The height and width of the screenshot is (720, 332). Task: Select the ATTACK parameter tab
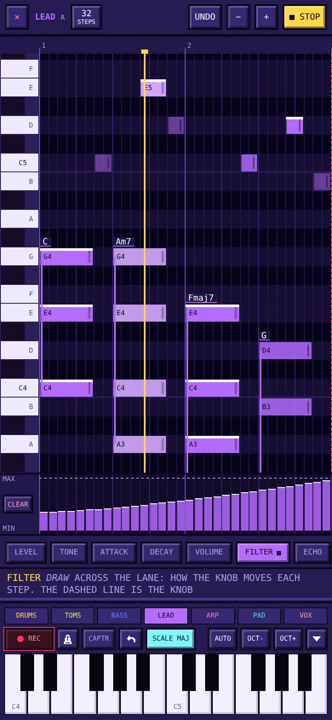[x=114, y=552]
